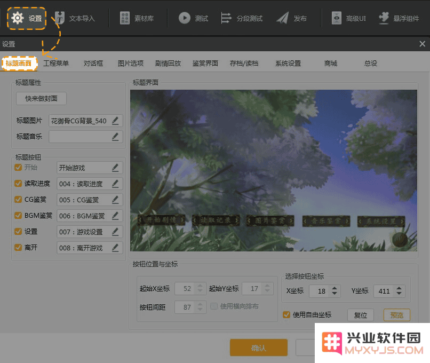Click the 测试 play icon
430x363 pixels.
[185, 18]
